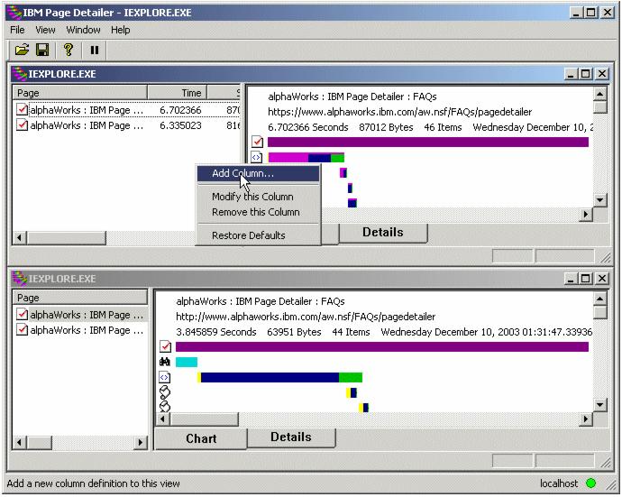Save capture using the floppy disk icon
The width and height of the screenshot is (622, 497).
click(x=42, y=50)
